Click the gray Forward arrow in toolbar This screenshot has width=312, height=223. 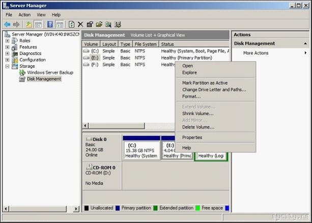point(16,24)
